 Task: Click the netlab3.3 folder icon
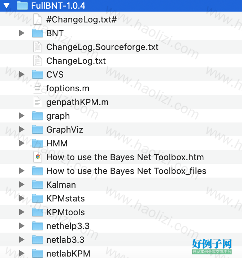(38, 240)
